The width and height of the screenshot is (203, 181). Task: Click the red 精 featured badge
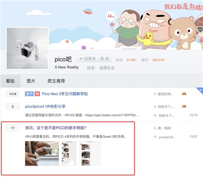37,94
